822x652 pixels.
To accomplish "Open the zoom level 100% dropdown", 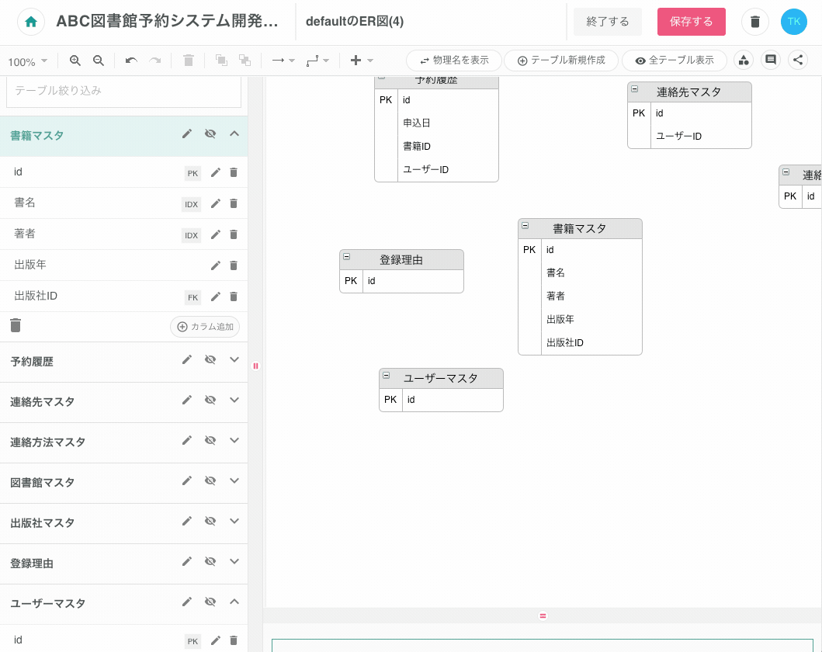I will (x=29, y=60).
